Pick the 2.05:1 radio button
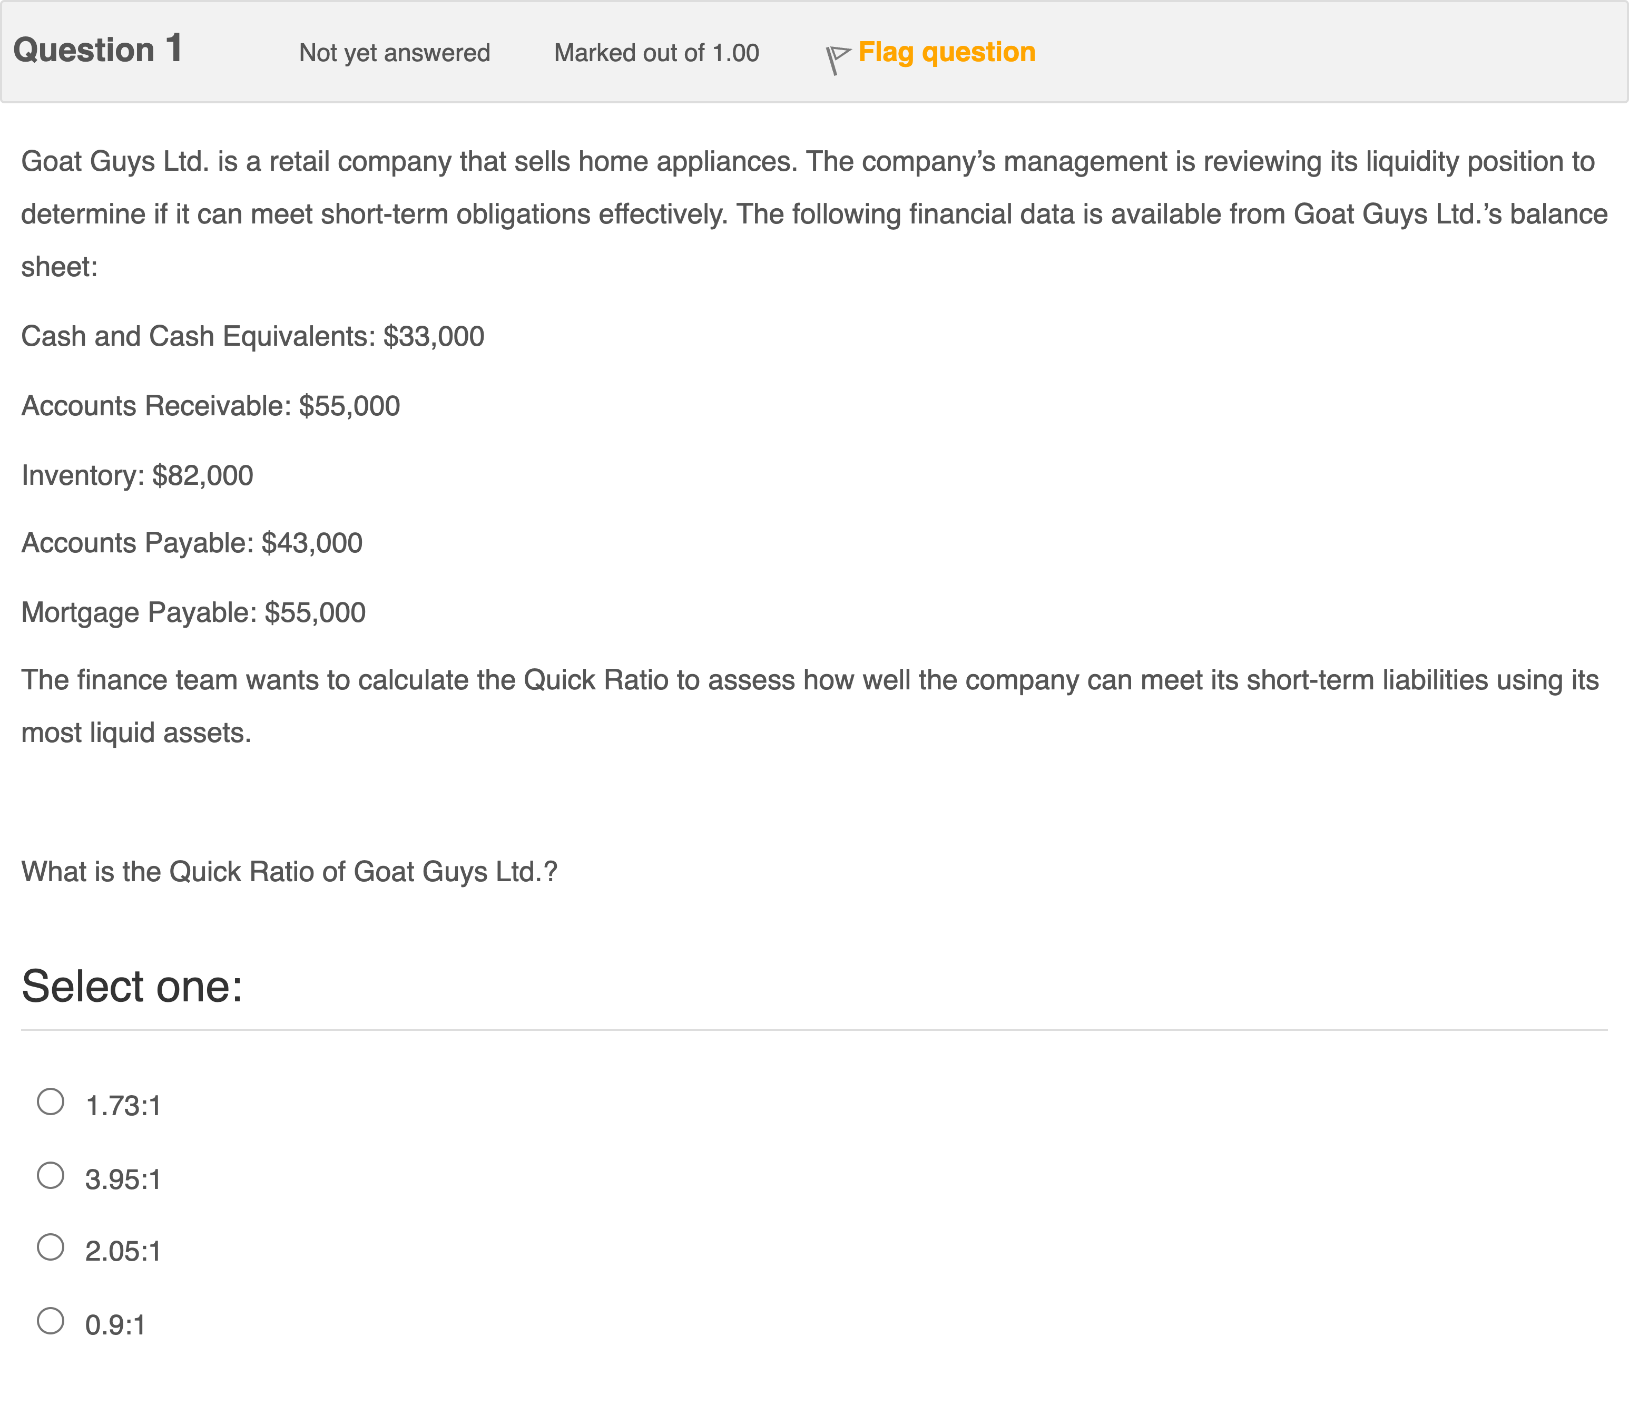 point(51,1247)
